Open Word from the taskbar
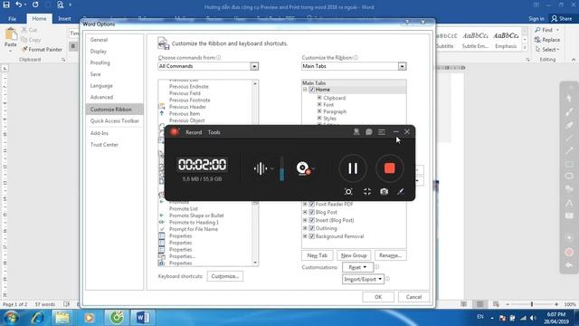The width and height of the screenshot is (579, 326). pyautogui.click(x=143, y=318)
